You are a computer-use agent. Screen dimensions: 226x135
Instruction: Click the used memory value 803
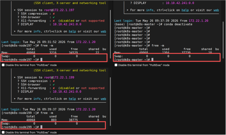point(54,120)
